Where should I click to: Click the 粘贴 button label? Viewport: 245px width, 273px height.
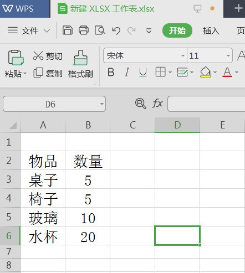click(13, 74)
